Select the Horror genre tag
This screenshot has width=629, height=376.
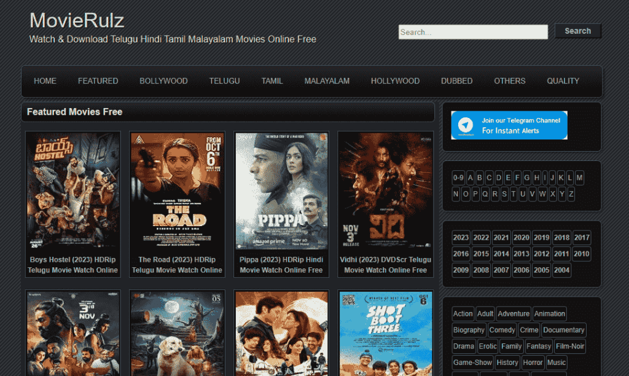pyautogui.click(x=533, y=362)
